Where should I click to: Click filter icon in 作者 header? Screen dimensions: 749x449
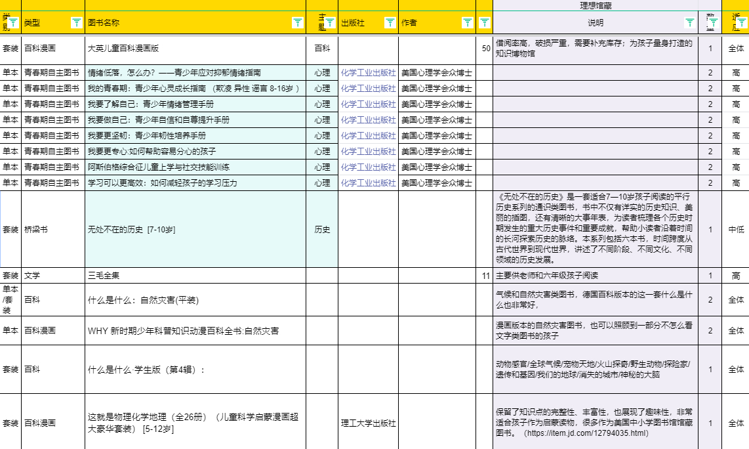[x=466, y=23]
